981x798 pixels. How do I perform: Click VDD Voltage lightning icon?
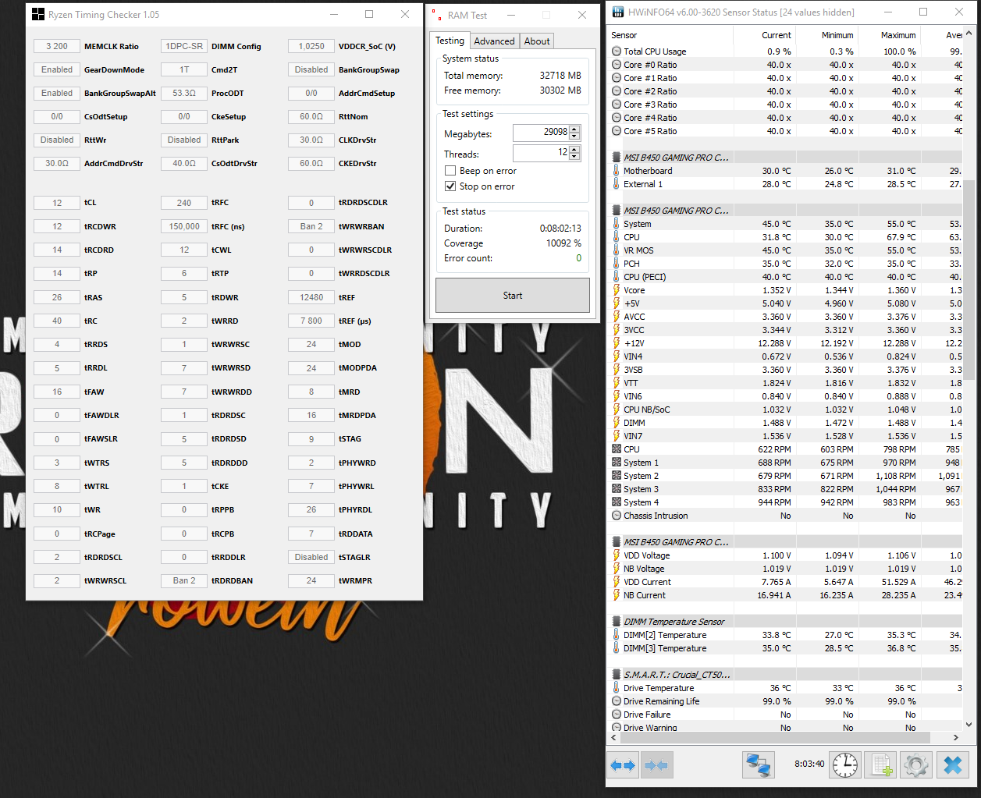click(617, 555)
